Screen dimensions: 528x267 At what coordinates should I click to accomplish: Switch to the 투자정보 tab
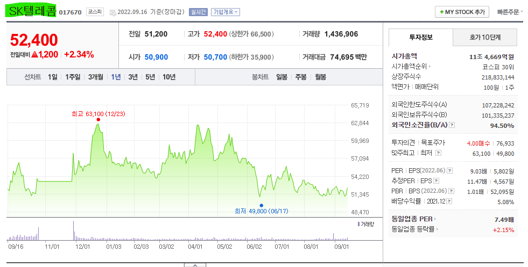pyautogui.click(x=421, y=37)
